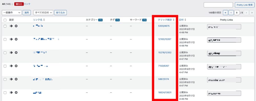
Task: Open the 一括操作 bulk action dropdown
Action: point(12,13)
